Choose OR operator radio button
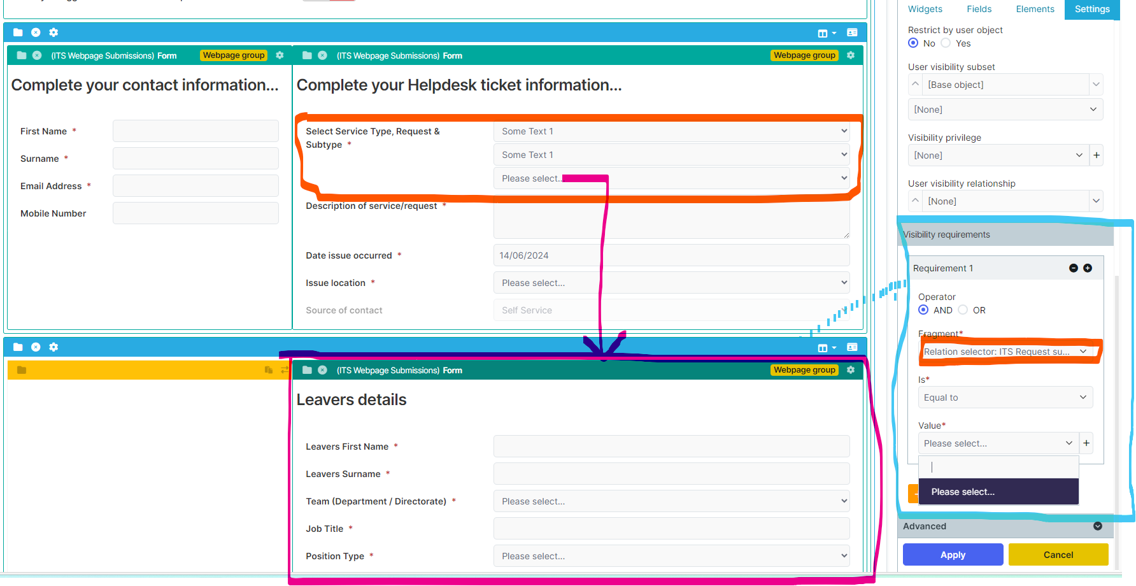The image size is (1136, 586). (963, 310)
